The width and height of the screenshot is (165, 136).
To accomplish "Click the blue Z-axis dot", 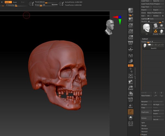I will 120,17.
